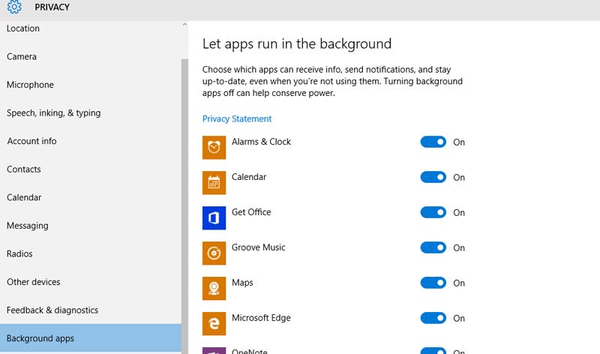Open Account info settings
Viewport: 600px width, 354px height.
(x=91, y=141)
